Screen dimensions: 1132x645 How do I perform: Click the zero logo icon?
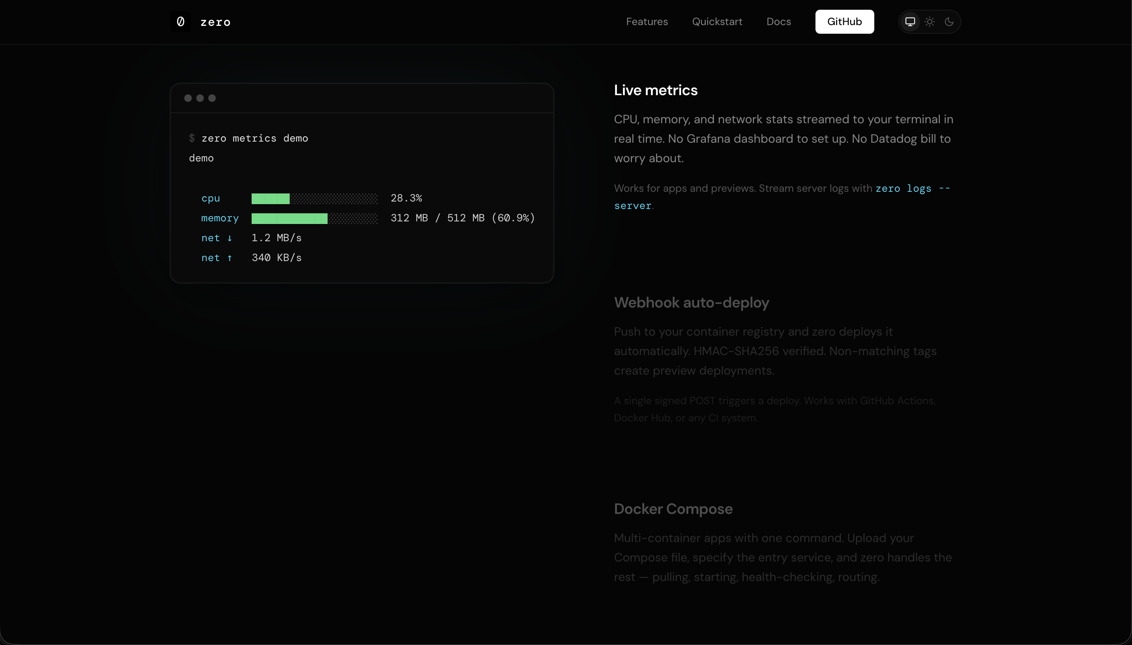[x=180, y=22]
